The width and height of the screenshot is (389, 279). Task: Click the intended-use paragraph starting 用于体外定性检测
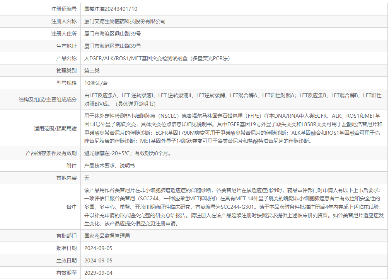233,129
